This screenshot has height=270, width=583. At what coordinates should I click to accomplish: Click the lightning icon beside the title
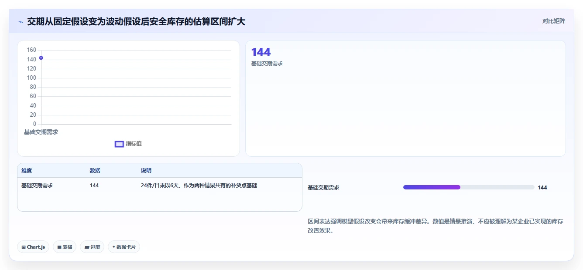point(21,22)
